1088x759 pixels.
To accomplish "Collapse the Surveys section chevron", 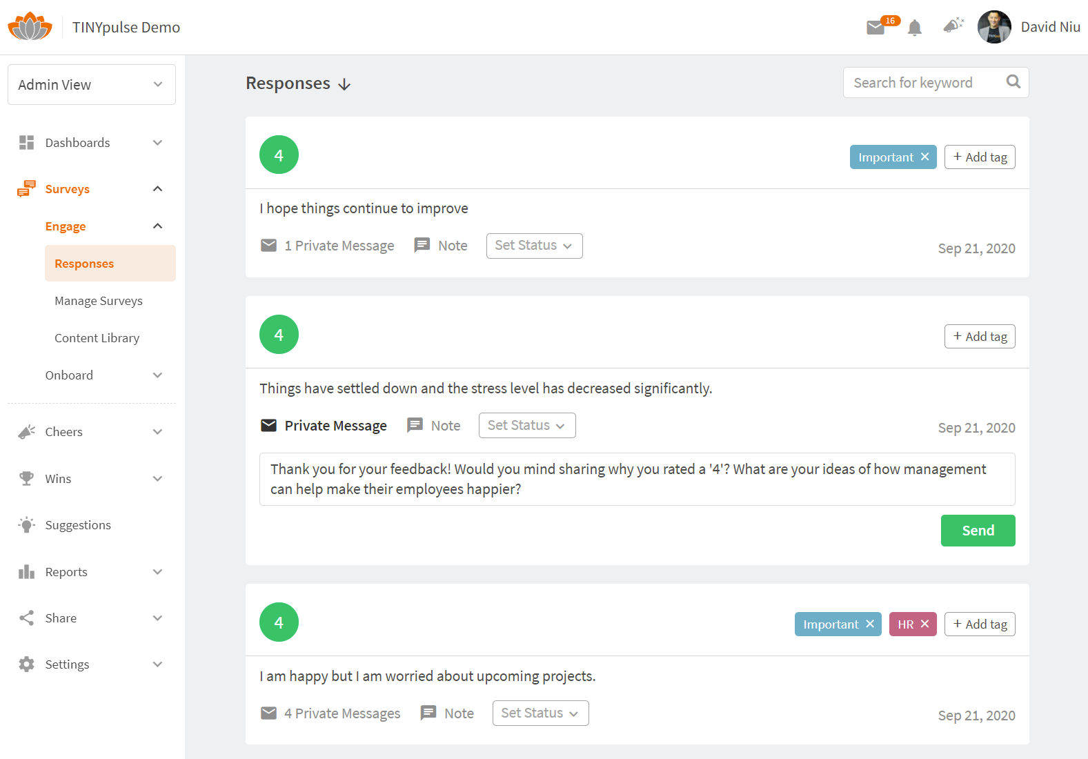I will tap(157, 188).
